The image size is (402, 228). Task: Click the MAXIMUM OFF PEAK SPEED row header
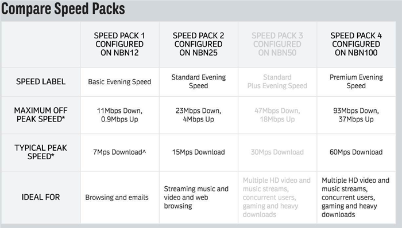point(41,115)
